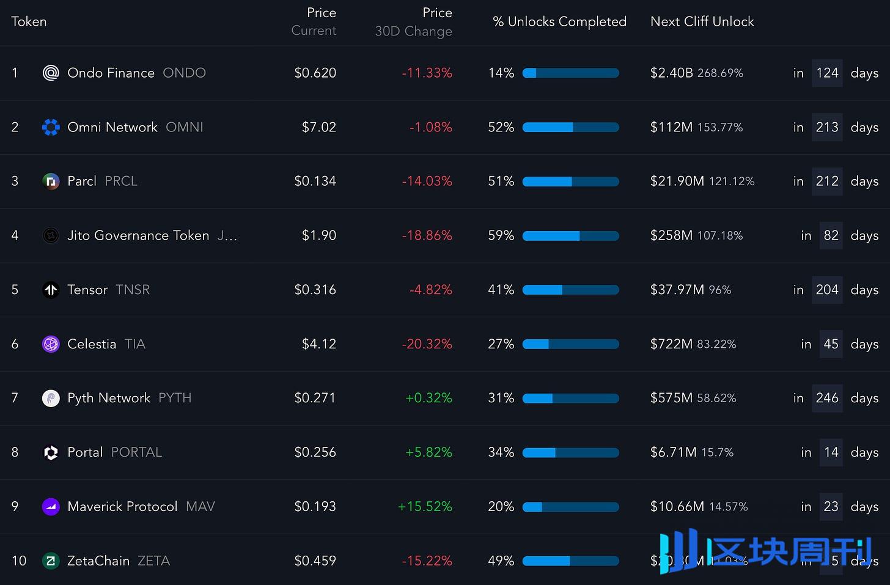Click Jito's 59% unlock progress bar
The height and width of the screenshot is (585, 890).
[571, 236]
